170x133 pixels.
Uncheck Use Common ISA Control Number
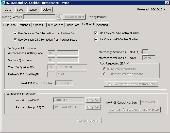click(96, 33)
